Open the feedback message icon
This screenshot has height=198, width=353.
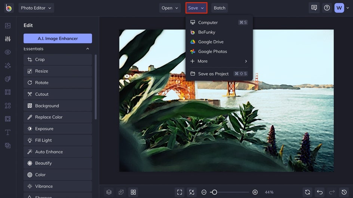click(314, 8)
